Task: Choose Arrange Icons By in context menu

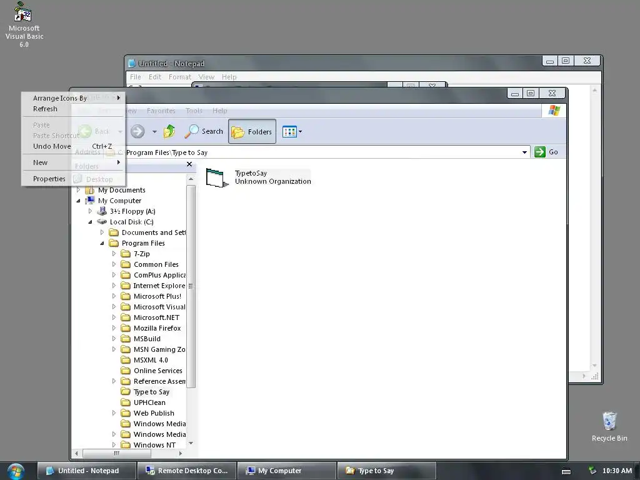Action: (x=73, y=98)
